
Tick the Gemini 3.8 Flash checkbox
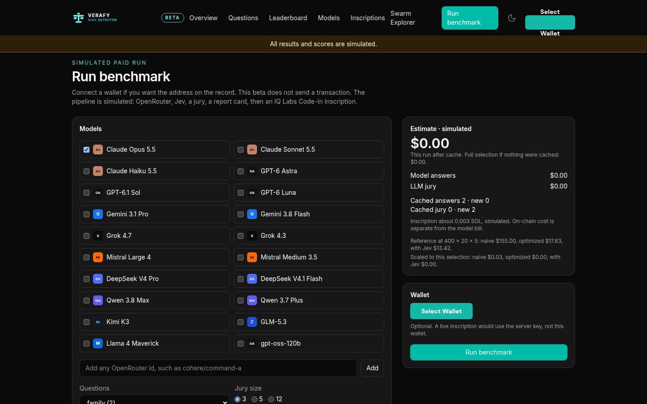point(240,214)
